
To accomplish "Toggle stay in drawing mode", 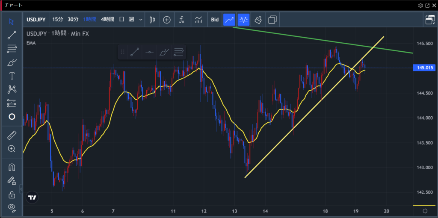I will [12, 181].
